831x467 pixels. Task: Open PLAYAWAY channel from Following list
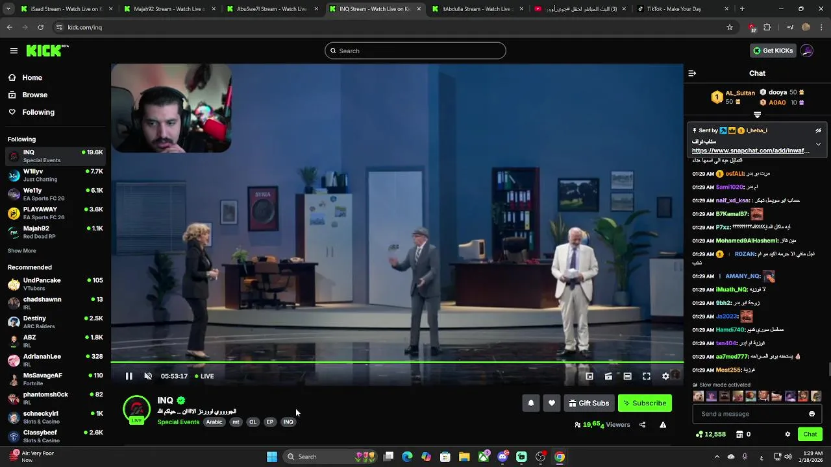55,213
